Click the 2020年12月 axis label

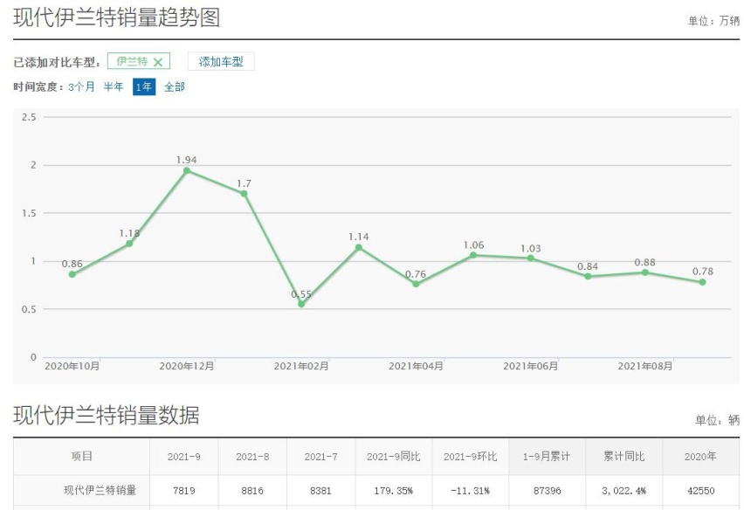pos(187,366)
